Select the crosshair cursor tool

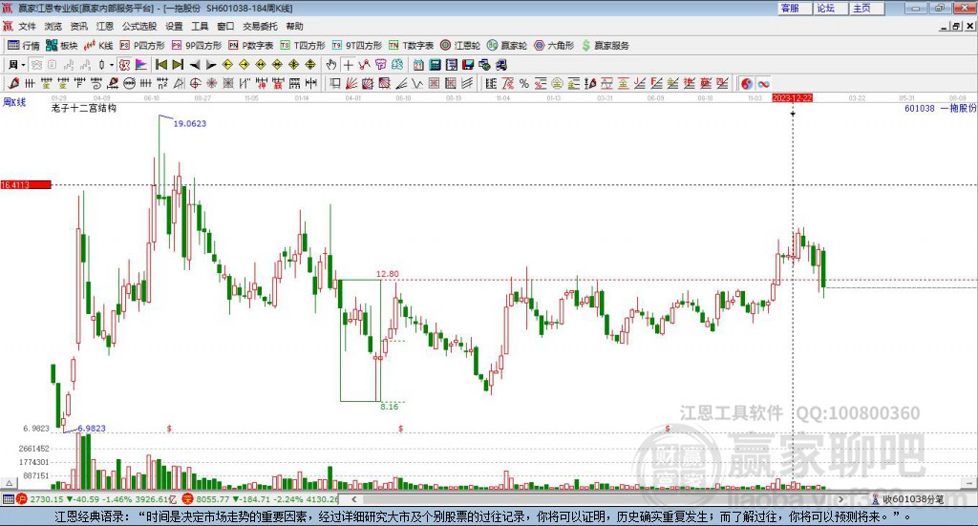[348, 65]
